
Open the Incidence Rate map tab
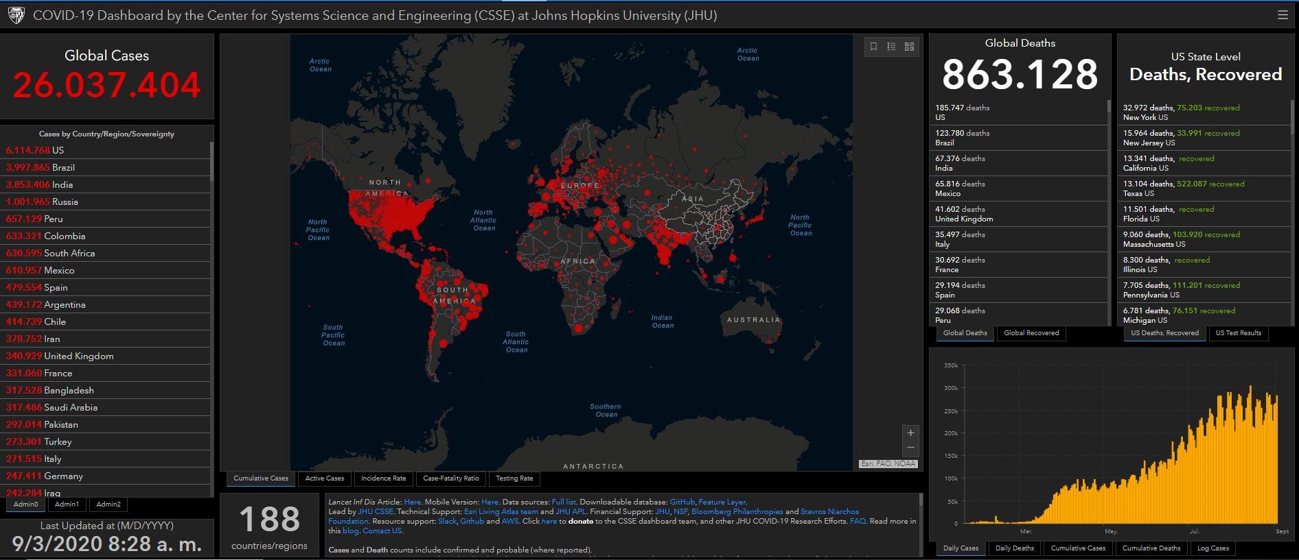384,478
